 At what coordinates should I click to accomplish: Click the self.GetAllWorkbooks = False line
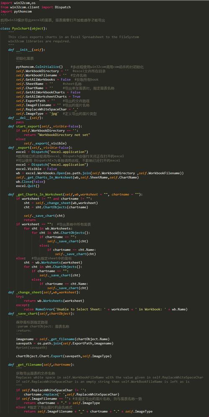(43, 79)
